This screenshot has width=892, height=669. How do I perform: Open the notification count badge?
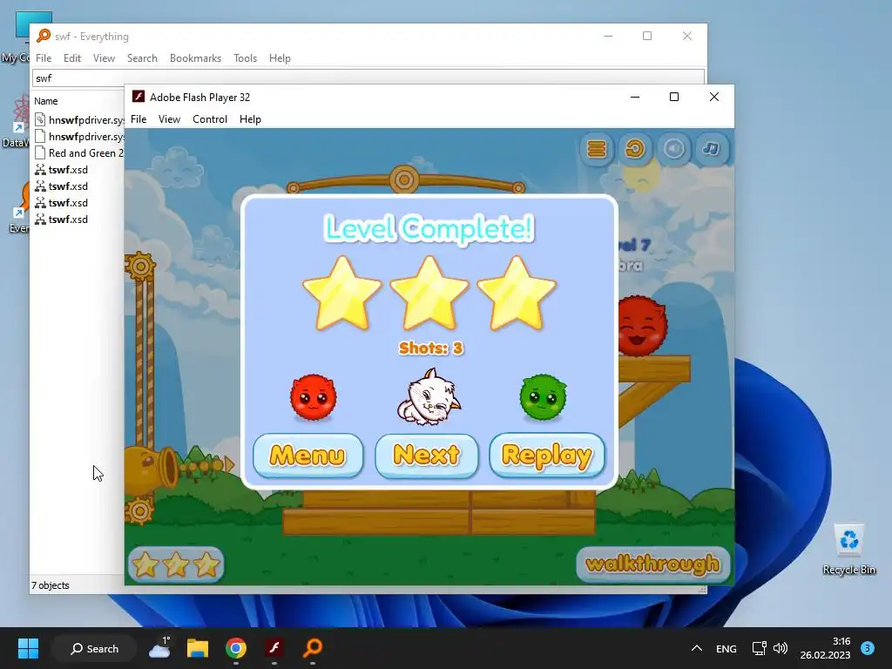pyautogui.click(x=867, y=648)
